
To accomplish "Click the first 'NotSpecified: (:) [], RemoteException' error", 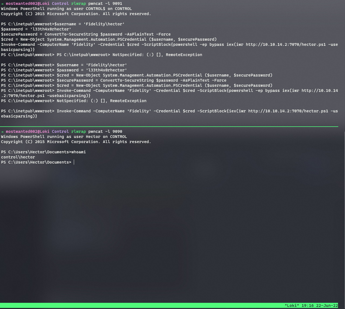I will (x=157, y=55).
